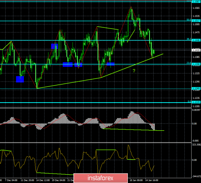
Task: Select the 23.6 Fibonacci level label
Action: point(188,63)
